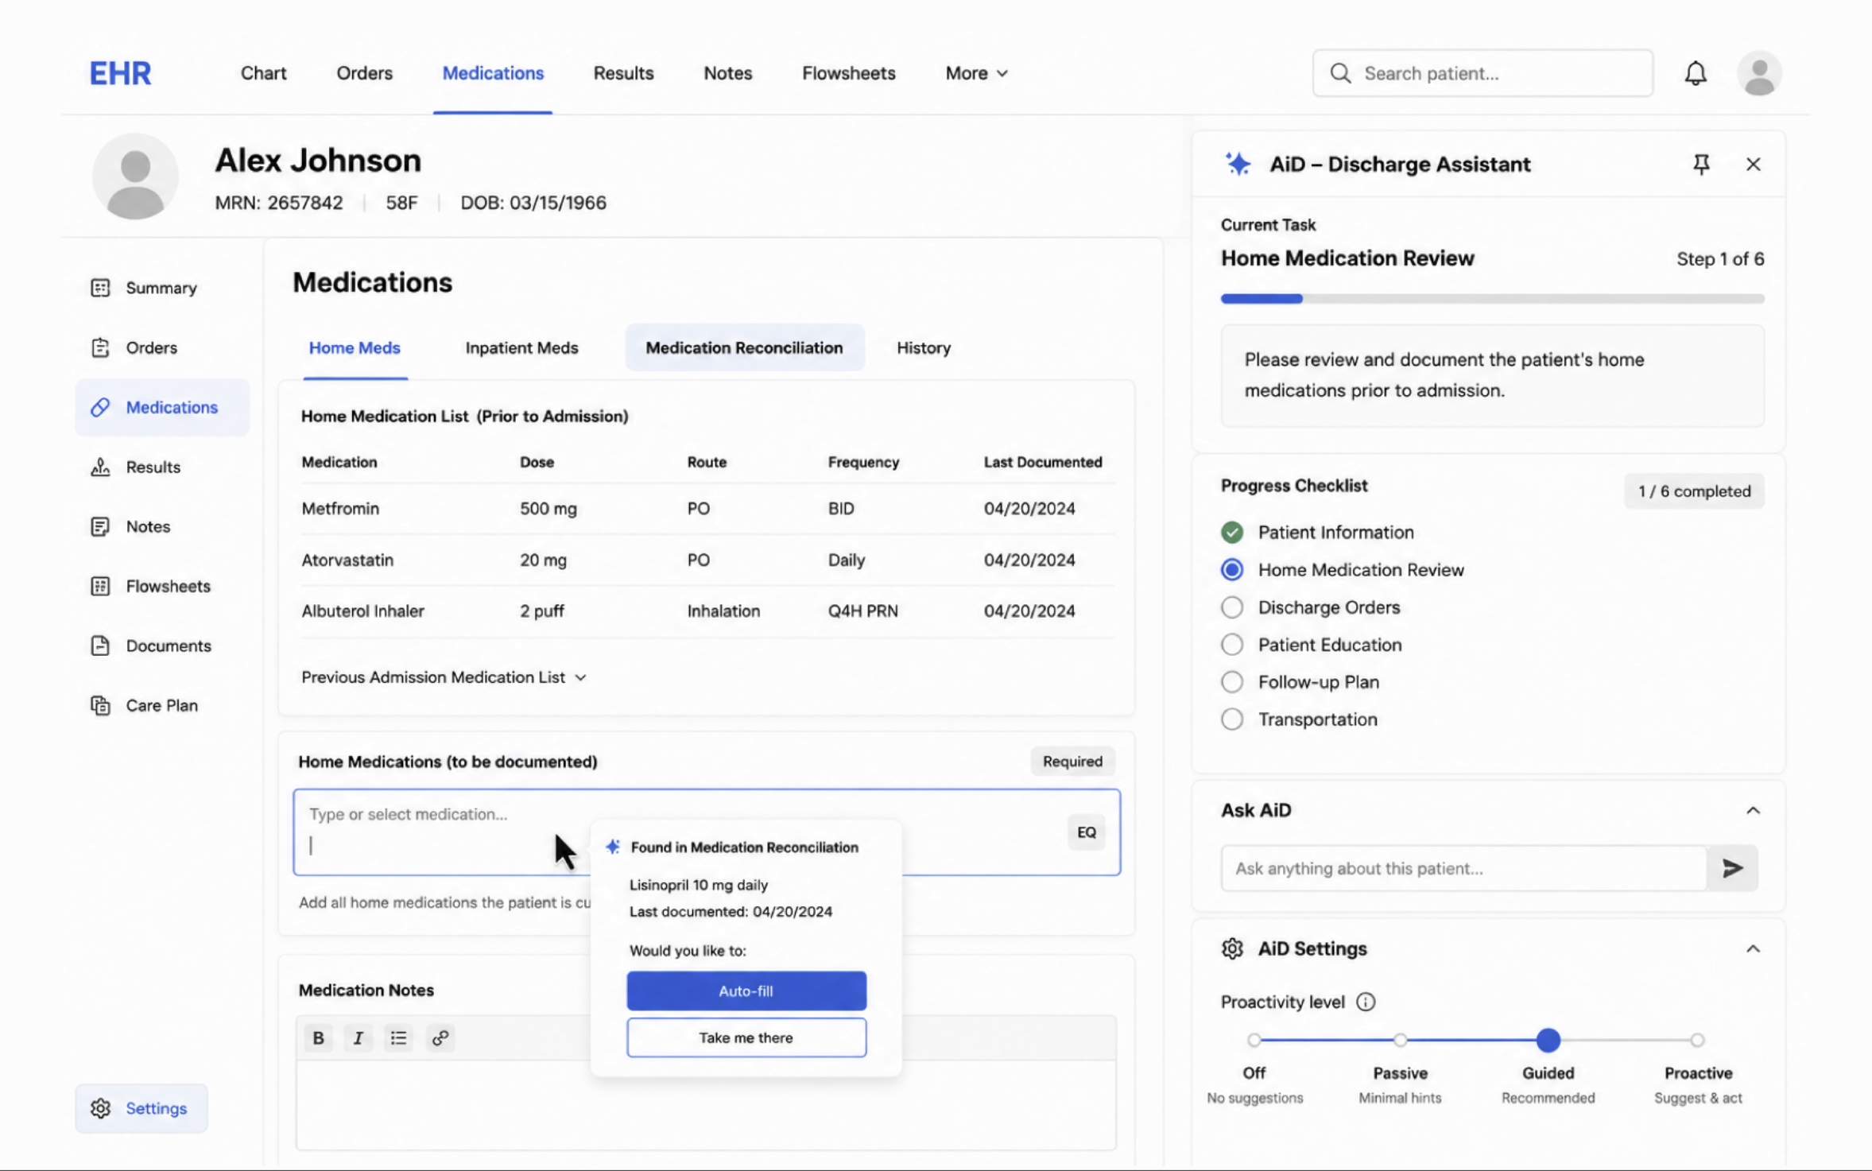Open the Flowsheets tab in top navigation
Viewport: 1872px width, 1171px height.
point(848,73)
